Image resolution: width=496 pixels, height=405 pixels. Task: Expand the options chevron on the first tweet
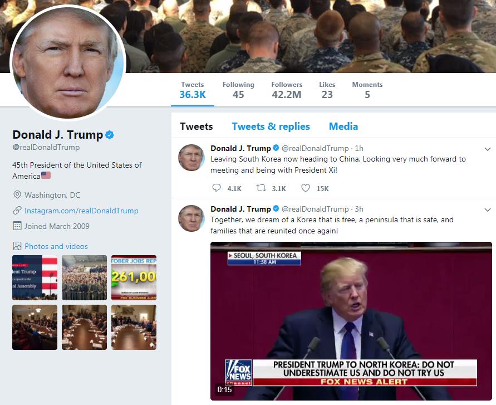(488, 149)
